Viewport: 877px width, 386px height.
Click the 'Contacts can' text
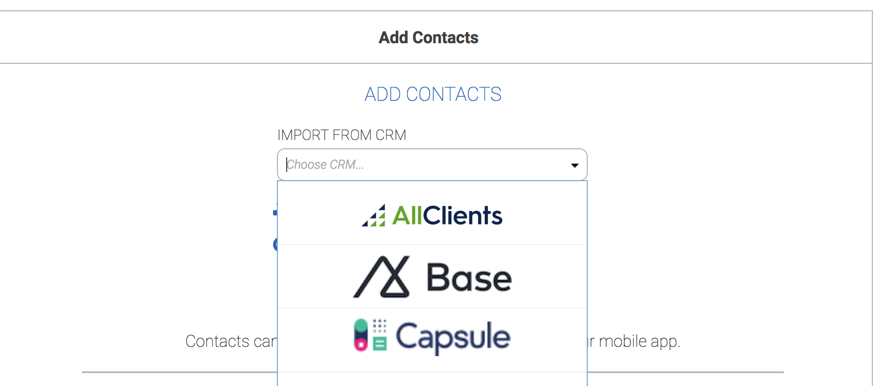(x=231, y=341)
